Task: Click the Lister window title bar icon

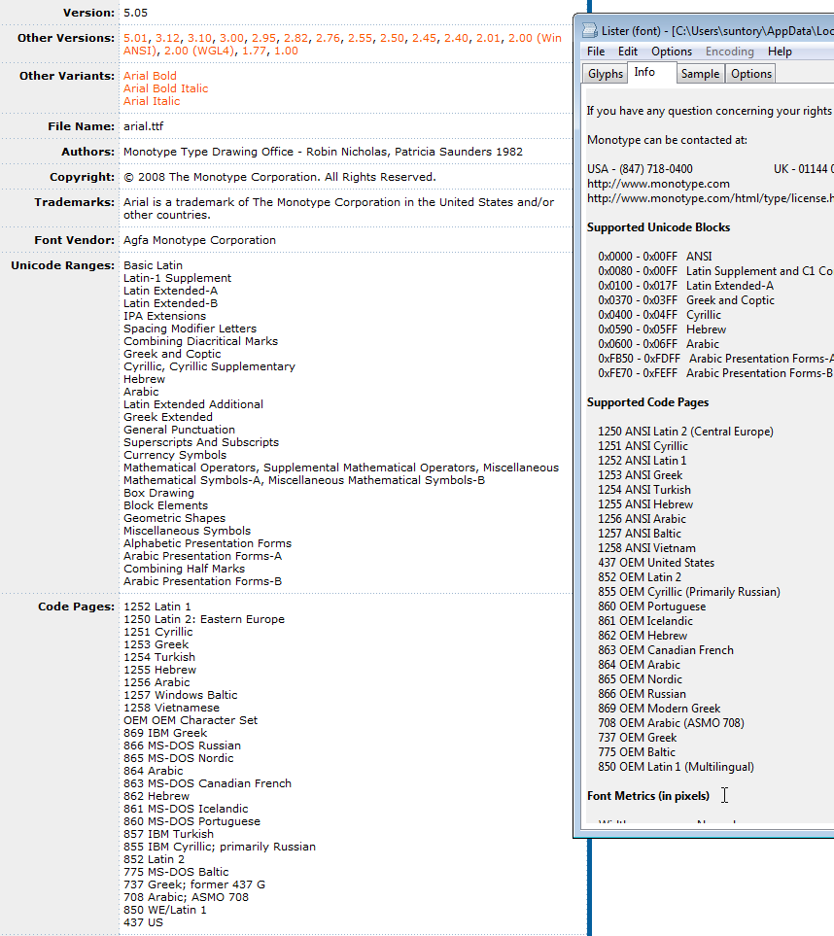Action: click(590, 30)
